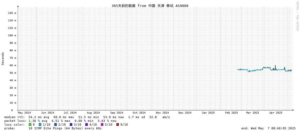
Task: Click the 'Dec 2024' x-axis label
Action: click(185, 113)
